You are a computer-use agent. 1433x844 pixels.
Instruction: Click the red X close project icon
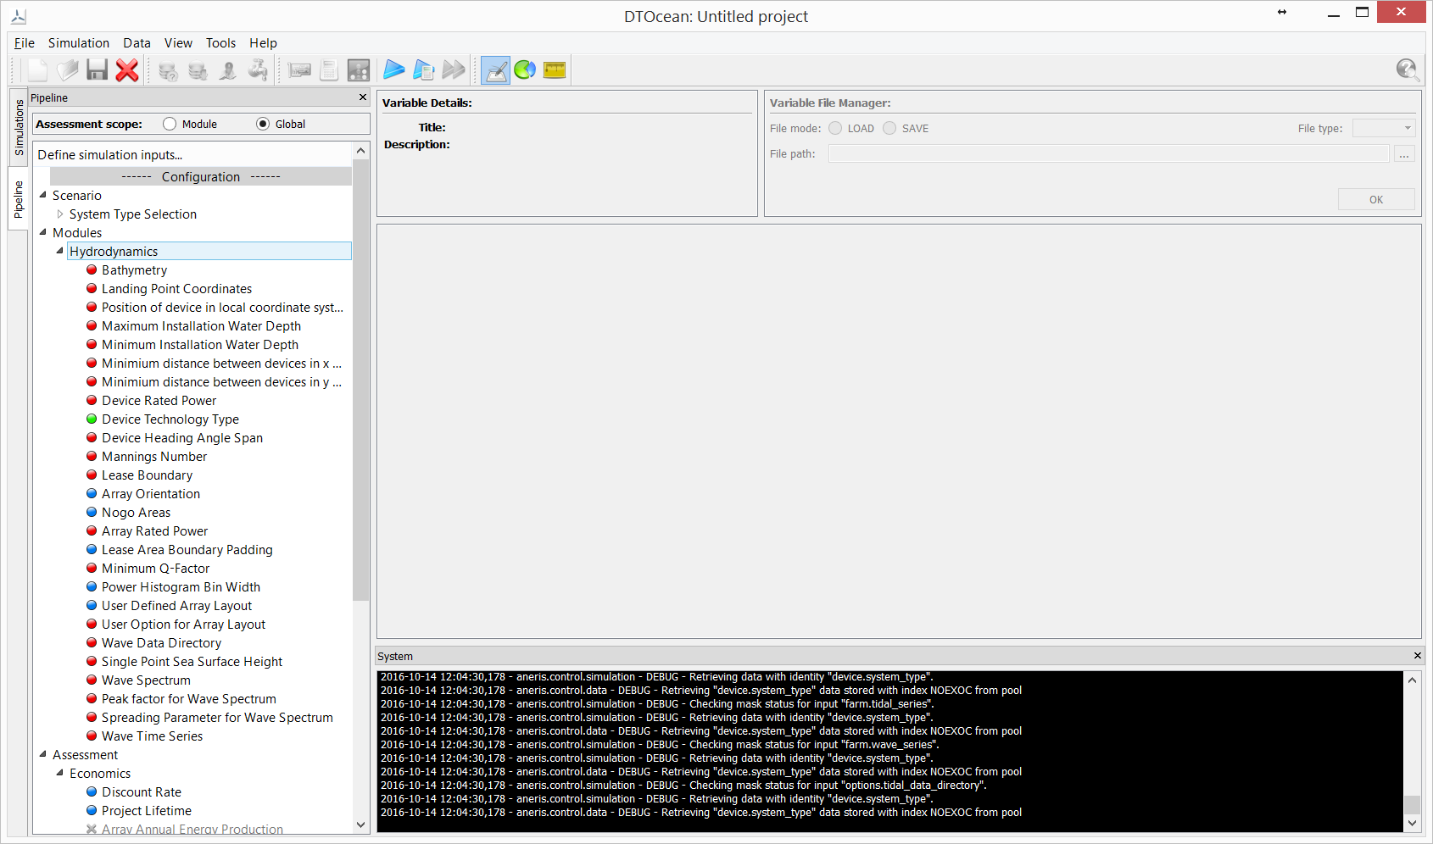[x=127, y=70]
